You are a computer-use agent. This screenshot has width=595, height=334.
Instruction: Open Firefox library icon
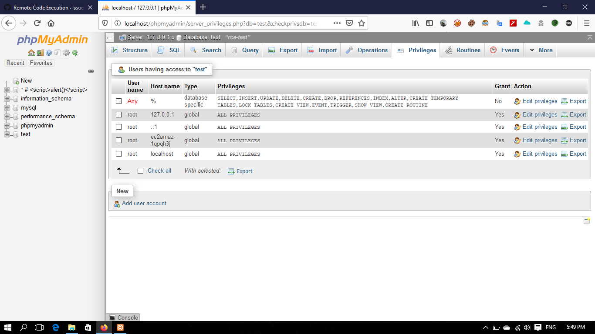[x=416, y=23]
